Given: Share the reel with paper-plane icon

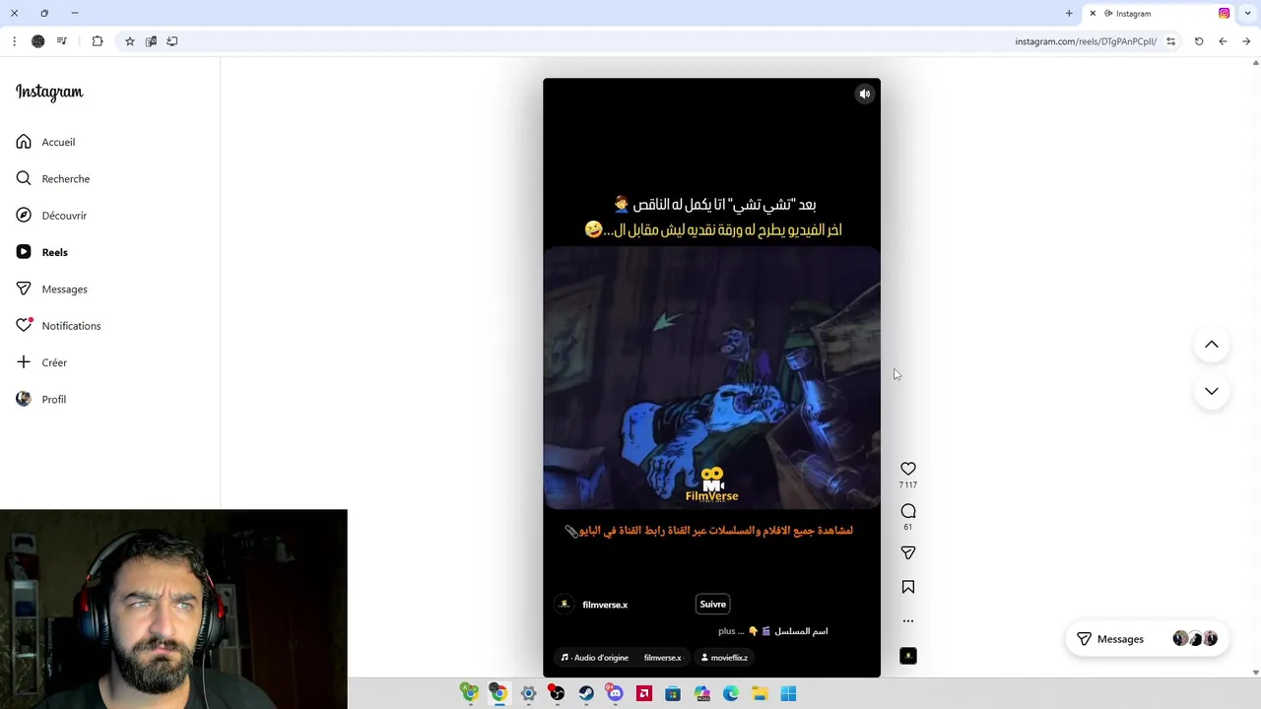Looking at the screenshot, I should pos(908,553).
